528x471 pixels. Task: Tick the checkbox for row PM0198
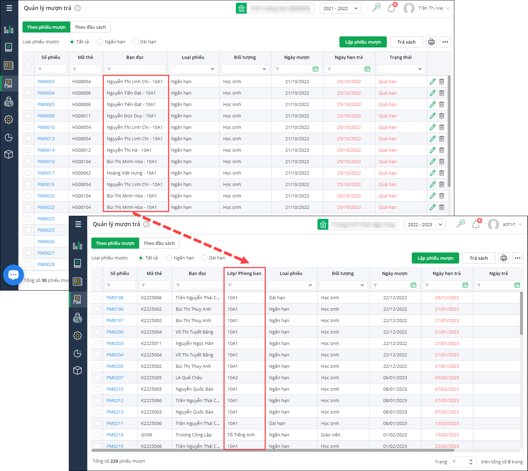(x=97, y=297)
